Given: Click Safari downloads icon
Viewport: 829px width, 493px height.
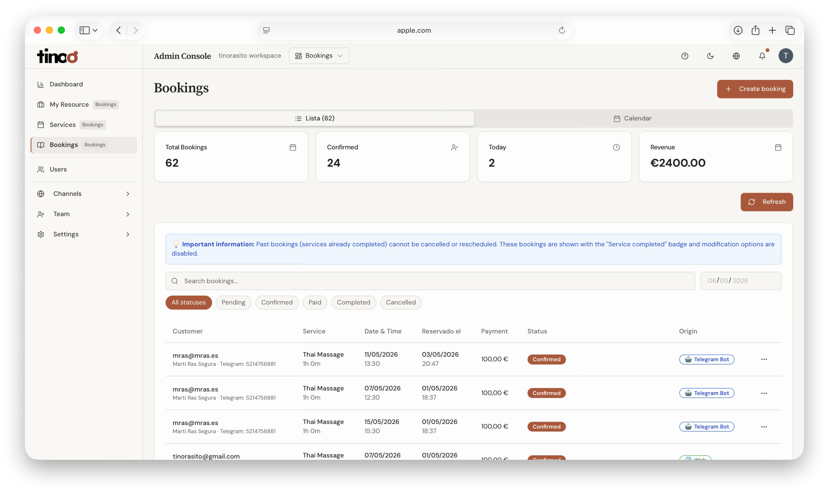Looking at the screenshot, I should tap(738, 30).
